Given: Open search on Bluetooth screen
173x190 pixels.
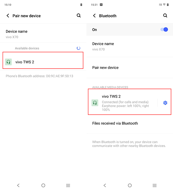Looking at the screenshot, I should pos(165,16).
